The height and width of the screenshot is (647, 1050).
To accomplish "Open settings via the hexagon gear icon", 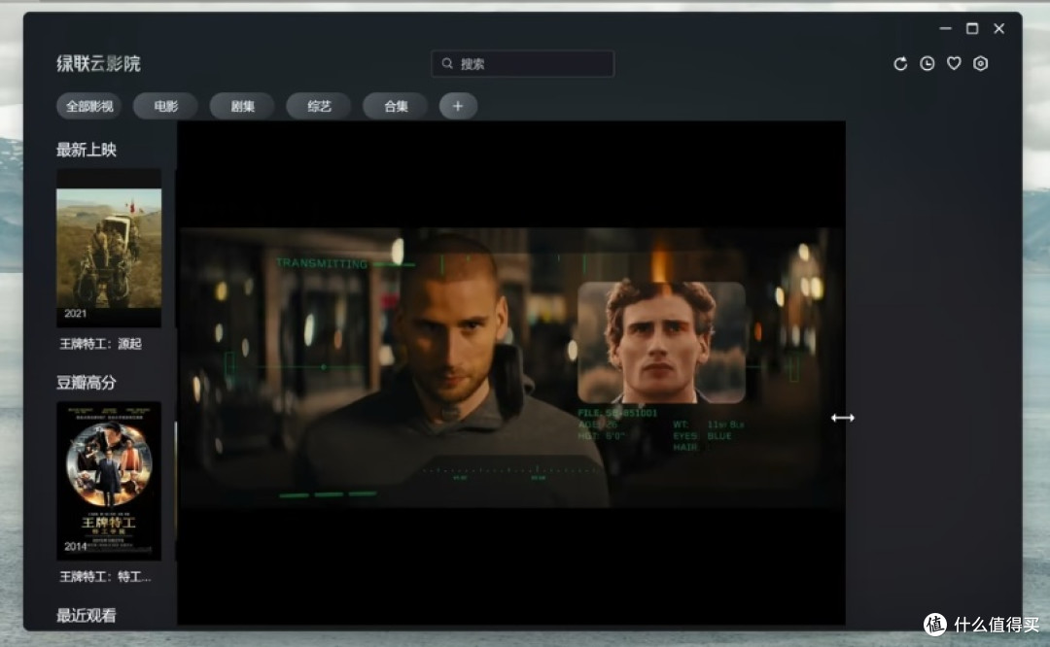I will (980, 63).
